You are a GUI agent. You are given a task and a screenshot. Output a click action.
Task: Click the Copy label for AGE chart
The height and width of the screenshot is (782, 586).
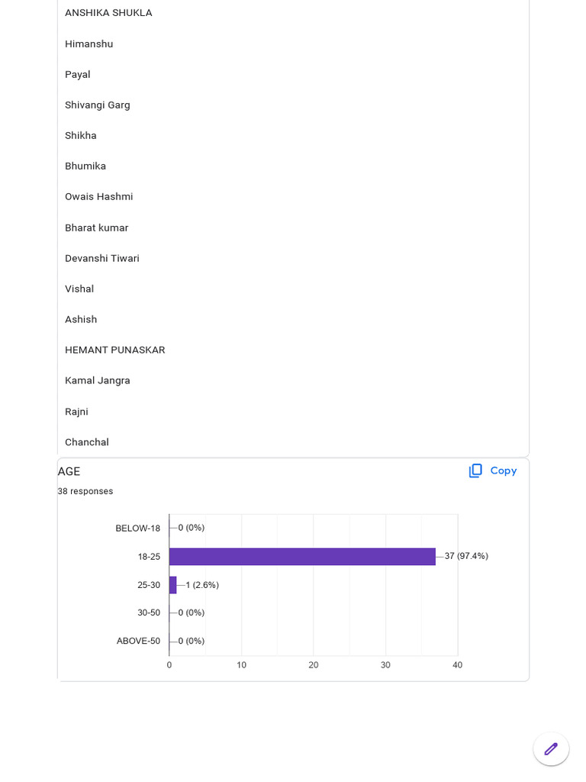(x=503, y=471)
